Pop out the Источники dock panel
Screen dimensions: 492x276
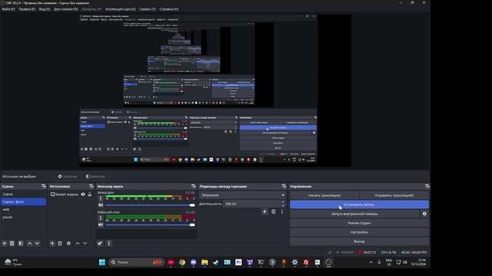click(91, 186)
